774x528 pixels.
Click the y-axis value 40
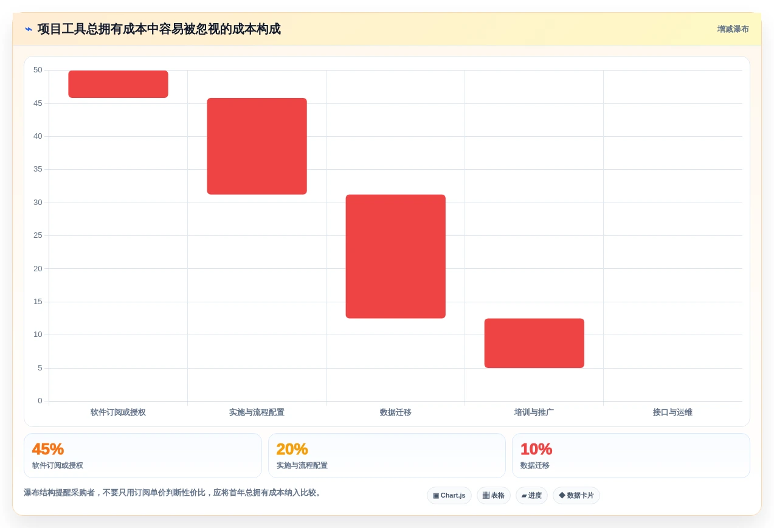tap(38, 136)
